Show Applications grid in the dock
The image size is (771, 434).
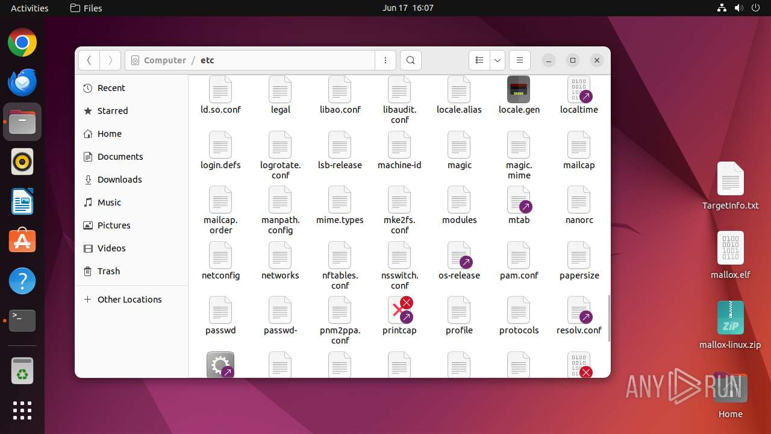click(22, 410)
